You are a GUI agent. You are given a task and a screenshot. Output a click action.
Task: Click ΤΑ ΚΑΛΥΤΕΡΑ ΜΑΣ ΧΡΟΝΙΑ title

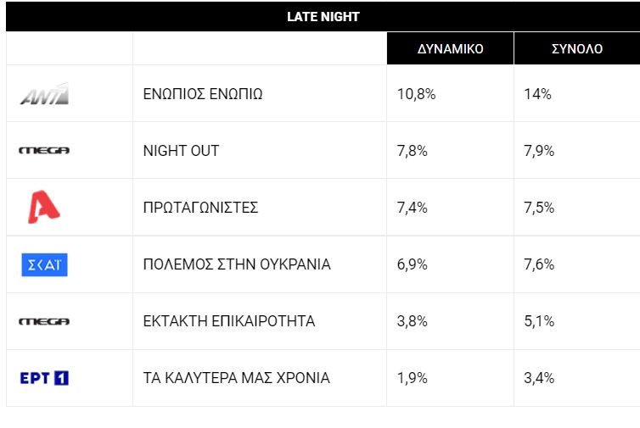[x=236, y=378]
